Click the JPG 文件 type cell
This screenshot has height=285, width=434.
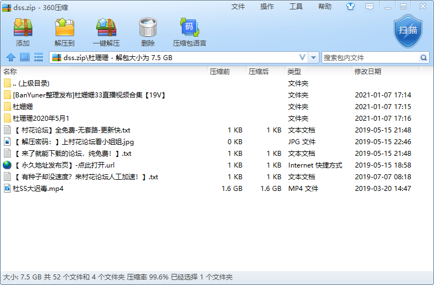click(x=302, y=142)
